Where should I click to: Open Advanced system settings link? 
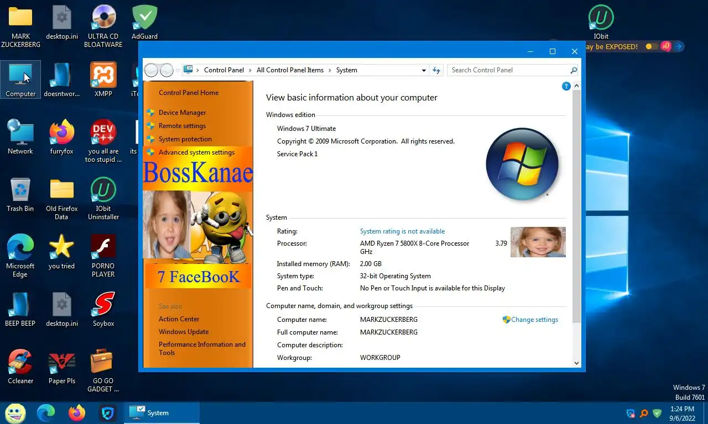coord(196,152)
